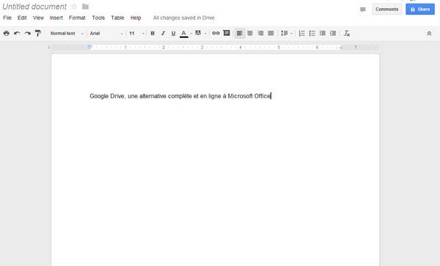Viewport: 440px width, 266px height.
Task: Increase the indent
Action: (333, 34)
